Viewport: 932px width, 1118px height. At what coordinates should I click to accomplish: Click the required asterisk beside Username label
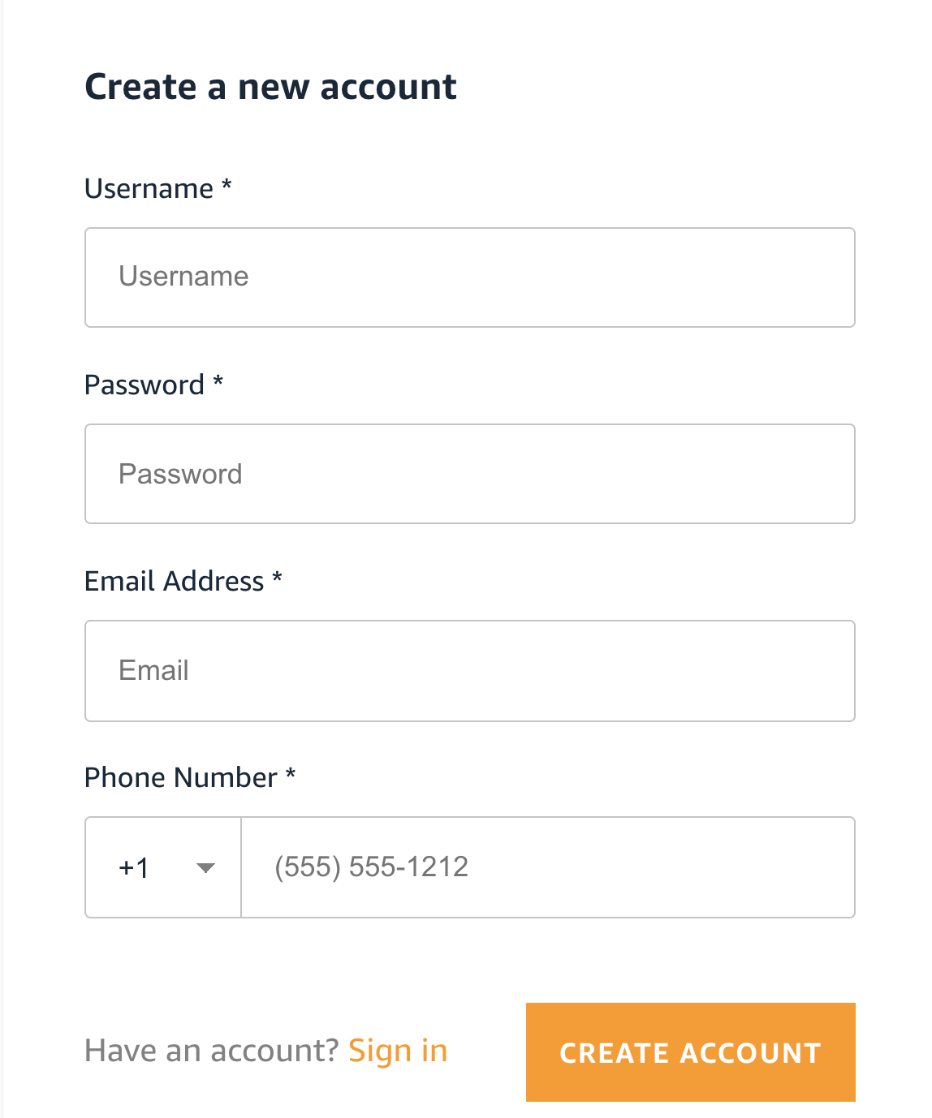(227, 186)
